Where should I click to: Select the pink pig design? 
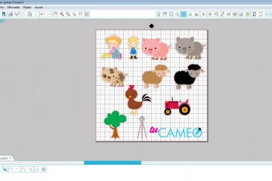click(x=155, y=49)
